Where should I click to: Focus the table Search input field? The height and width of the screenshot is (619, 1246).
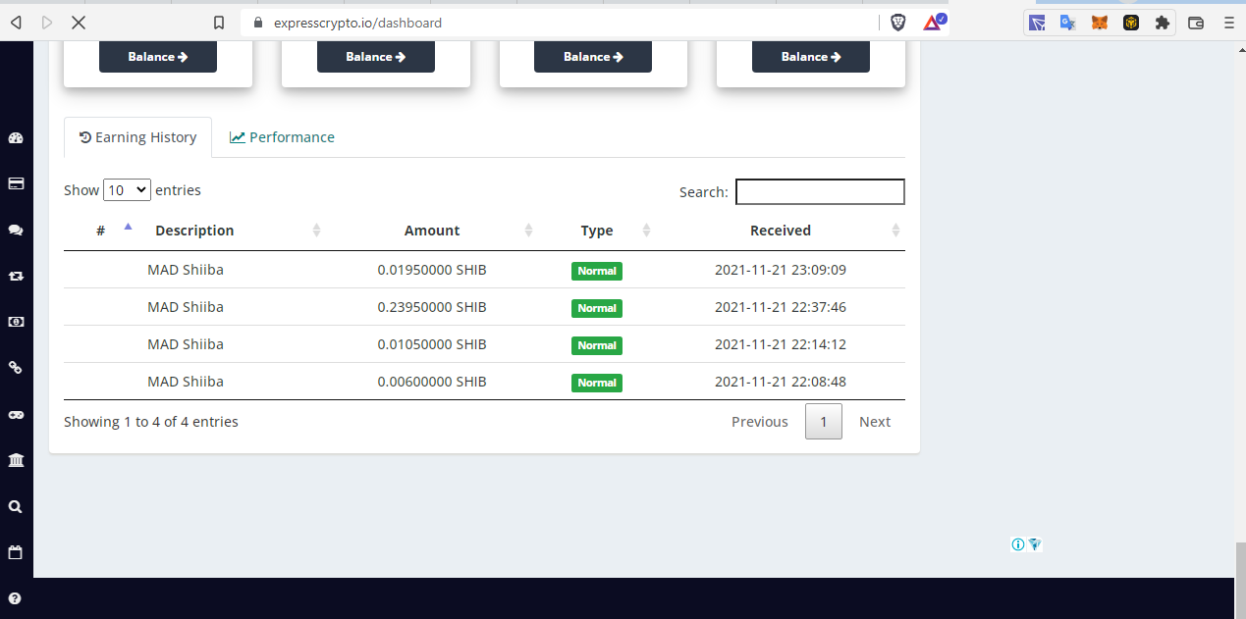point(820,191)
